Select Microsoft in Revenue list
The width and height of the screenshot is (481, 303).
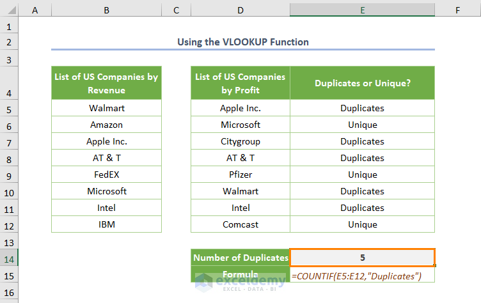coord(106,191)
